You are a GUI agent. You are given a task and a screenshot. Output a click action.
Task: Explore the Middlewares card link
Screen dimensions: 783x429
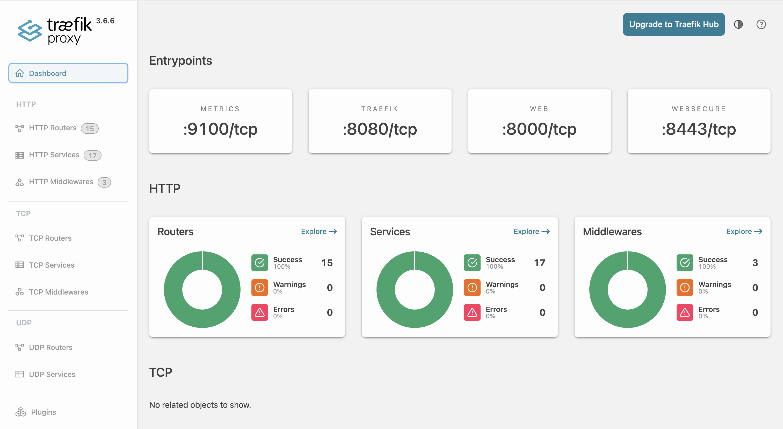pos(744,231)
